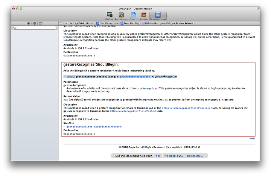Click the gestureRecognizerShouldBegin: heading
Viewport: 271px width, 176px height.
click(91, 65)
